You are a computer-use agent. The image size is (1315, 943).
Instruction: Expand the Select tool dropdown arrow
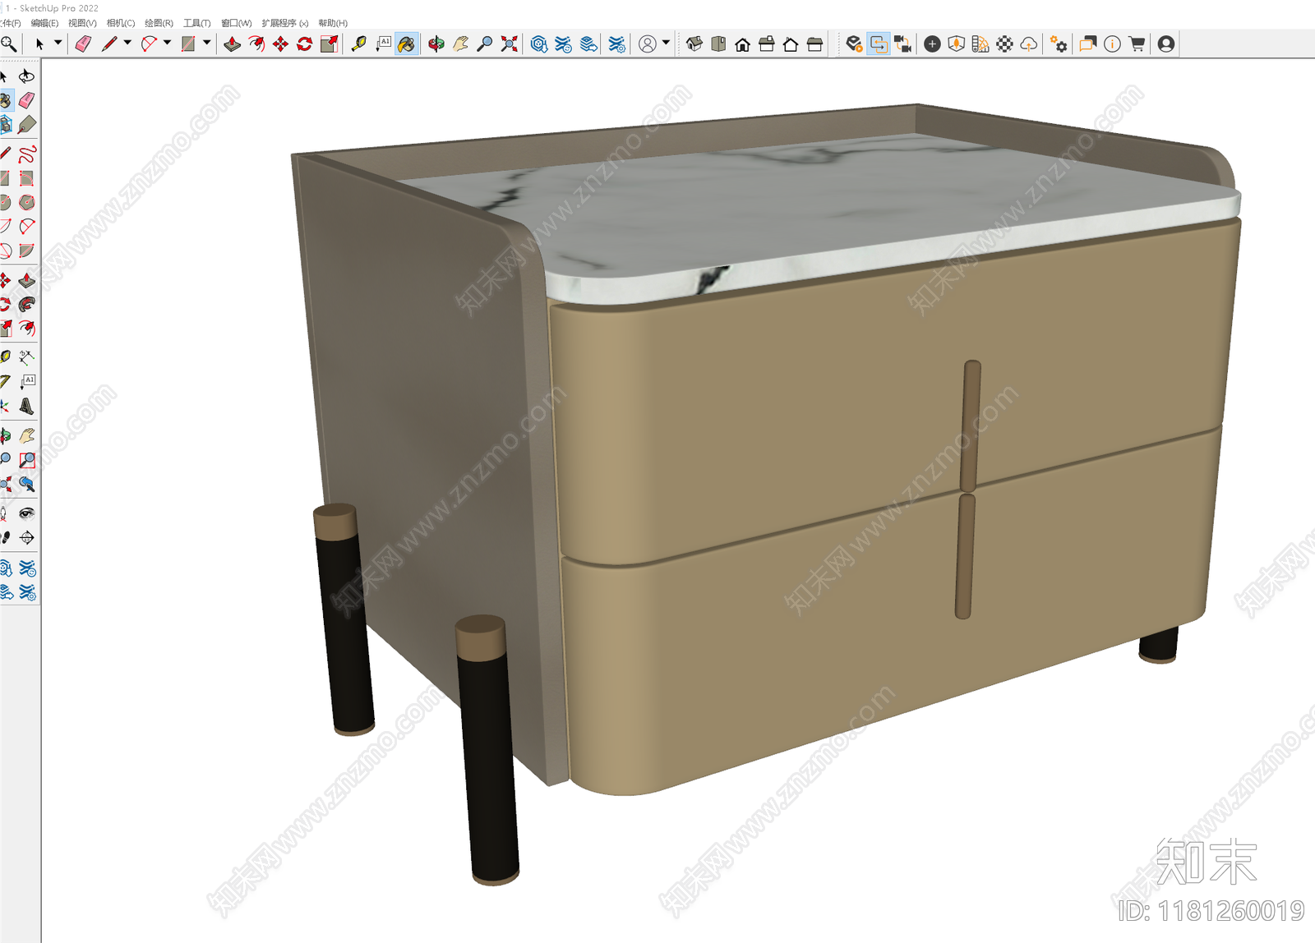[58, 43]
